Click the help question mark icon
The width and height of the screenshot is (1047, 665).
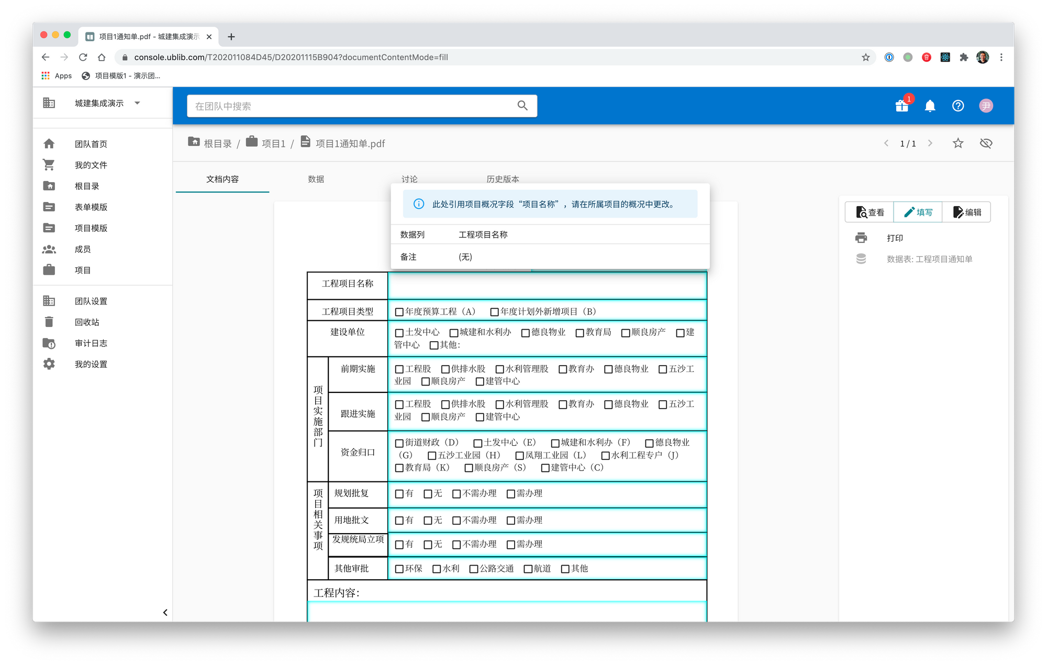point(957,106)
